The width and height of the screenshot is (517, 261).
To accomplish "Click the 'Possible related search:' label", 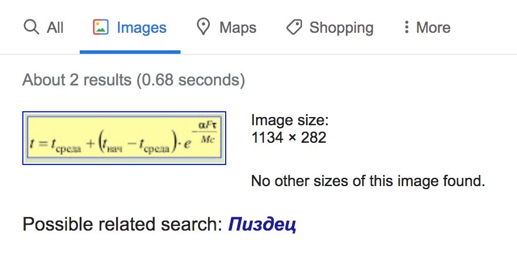I will 122,224.
